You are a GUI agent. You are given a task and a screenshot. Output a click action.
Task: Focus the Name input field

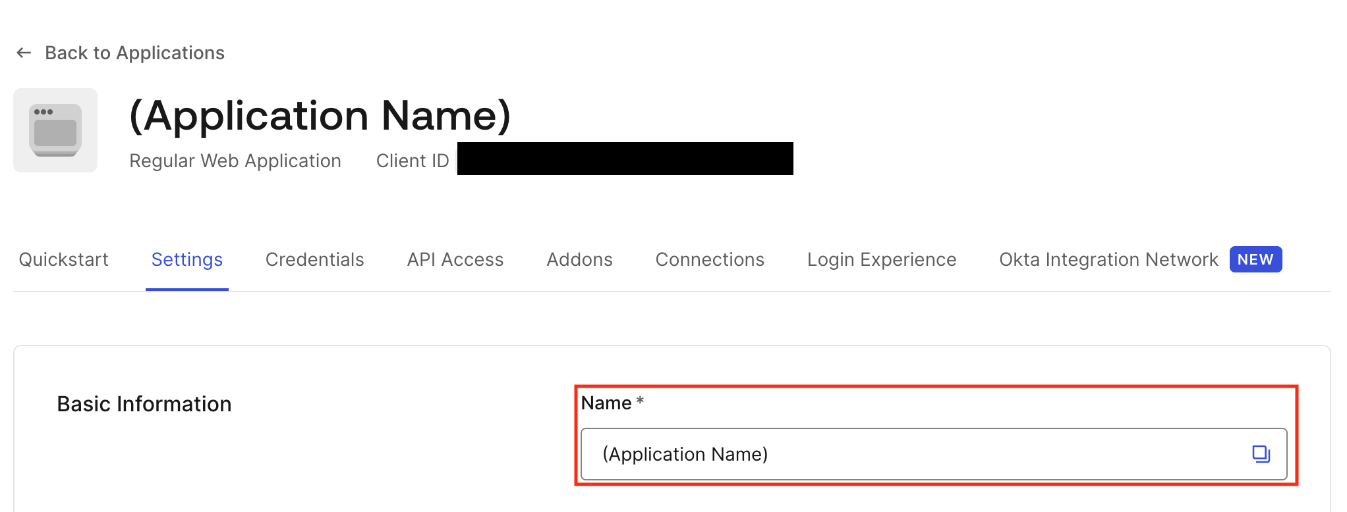click(x=934, y=454)
